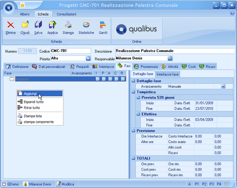Screen dimensions: 237x188
Task: Click the favorites star icon
Action: (23, 5)
